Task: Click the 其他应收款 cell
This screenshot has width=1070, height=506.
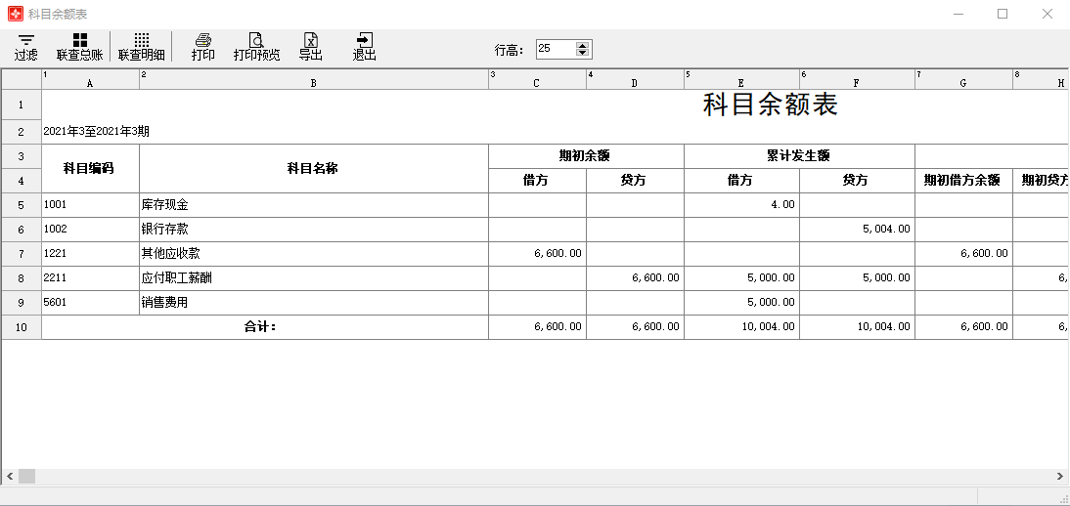Action: pyautogui.click(x=314, y=254)
